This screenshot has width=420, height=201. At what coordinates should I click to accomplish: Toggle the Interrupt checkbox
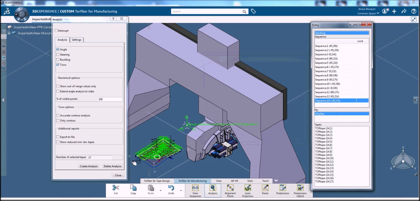tap(56, 31)
